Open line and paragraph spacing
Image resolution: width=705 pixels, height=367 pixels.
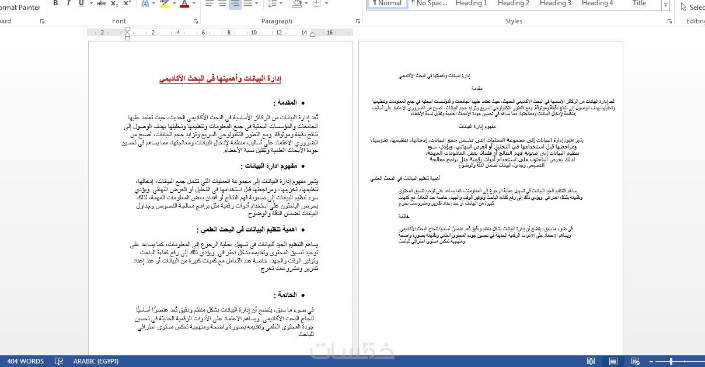coord(271,4)
